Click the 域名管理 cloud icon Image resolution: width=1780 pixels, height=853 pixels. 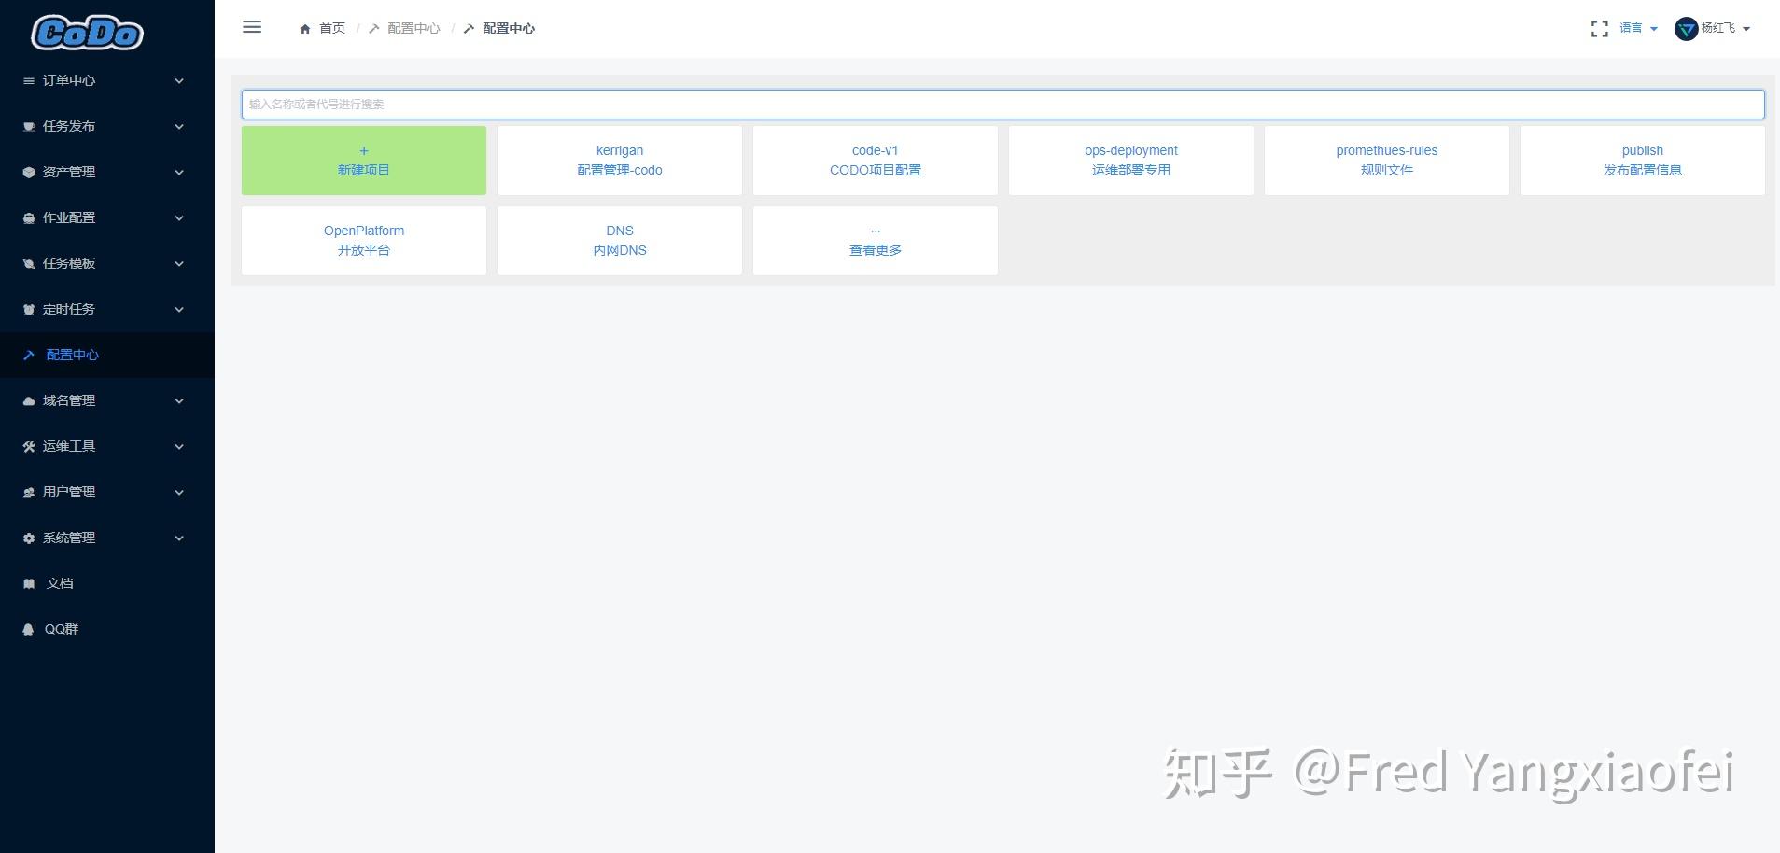point(27,400)
